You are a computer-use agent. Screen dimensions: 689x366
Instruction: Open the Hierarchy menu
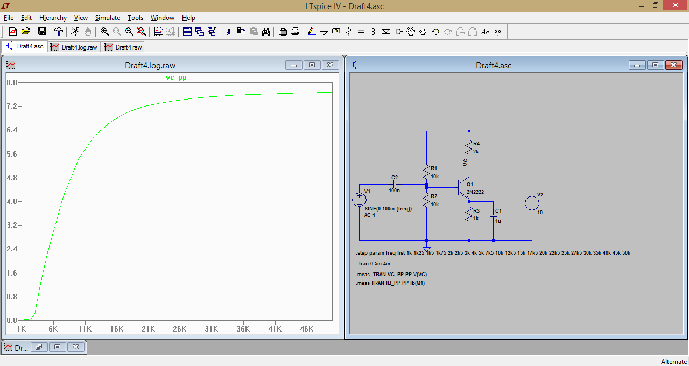click(53, 18)
